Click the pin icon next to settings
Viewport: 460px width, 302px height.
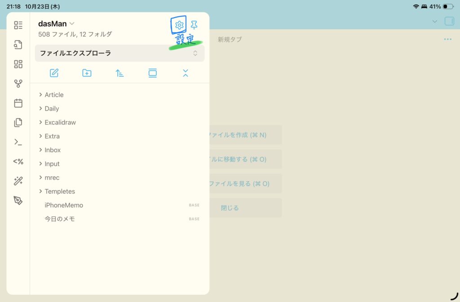pos(194,25)
